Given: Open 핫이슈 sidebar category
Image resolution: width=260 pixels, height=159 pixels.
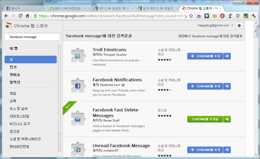Looking at the screenshot, I should 15,75.
